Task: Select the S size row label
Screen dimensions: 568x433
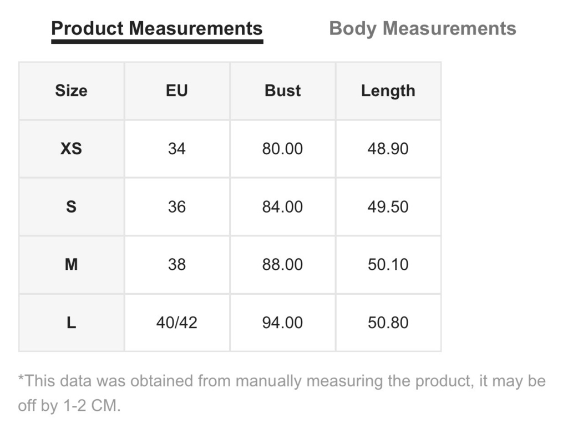Action: 72,207
